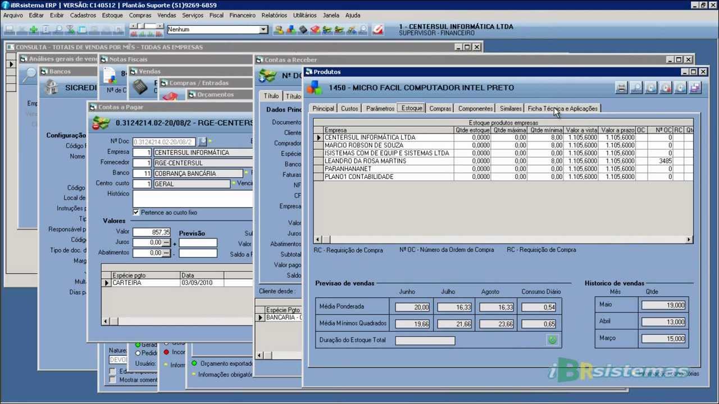Screen dimensions: 719x404
Task: Click the hourglass filter icon in main toolbar
Action: [70, 29]
